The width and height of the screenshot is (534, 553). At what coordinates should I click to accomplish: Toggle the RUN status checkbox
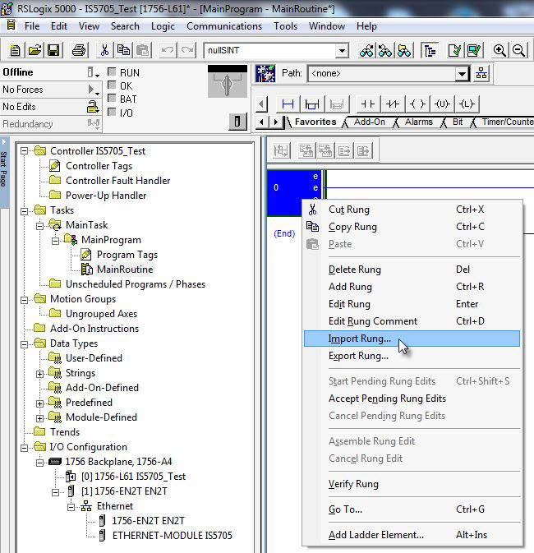click(x=113, y=72)
